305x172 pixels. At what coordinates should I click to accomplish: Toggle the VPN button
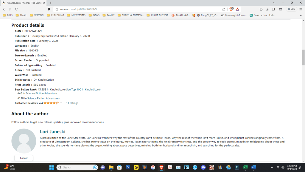291,9
